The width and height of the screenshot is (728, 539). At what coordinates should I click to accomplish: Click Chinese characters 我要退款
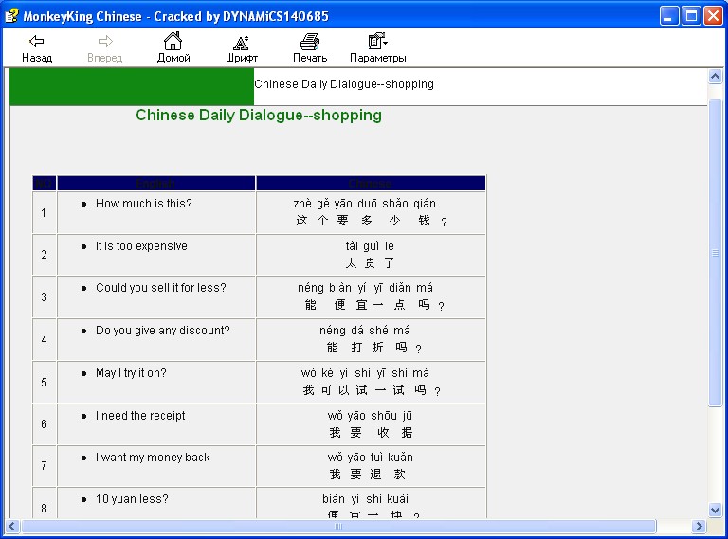point(367,474)
